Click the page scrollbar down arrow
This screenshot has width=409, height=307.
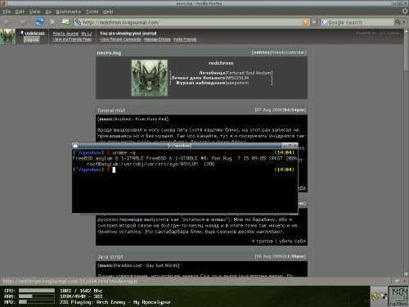point(406,274)
